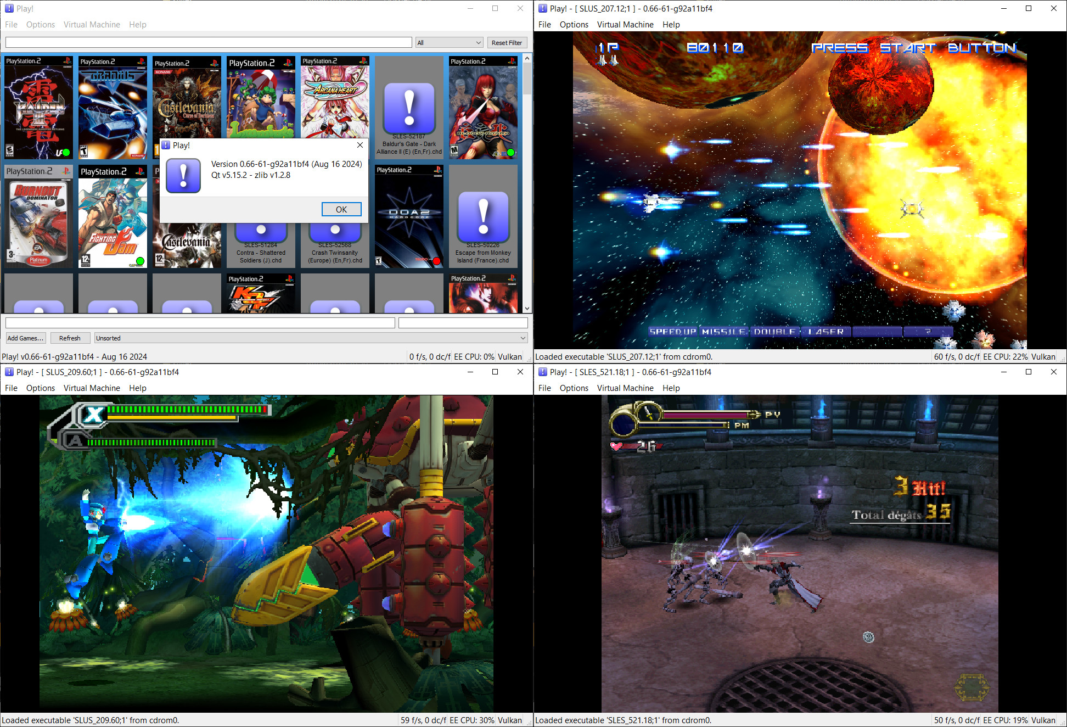The height and width of the screenshot is (727, 1067).
Task: Select the Escape from Monkey Island placeholder icon
Action: pos(483,217)
